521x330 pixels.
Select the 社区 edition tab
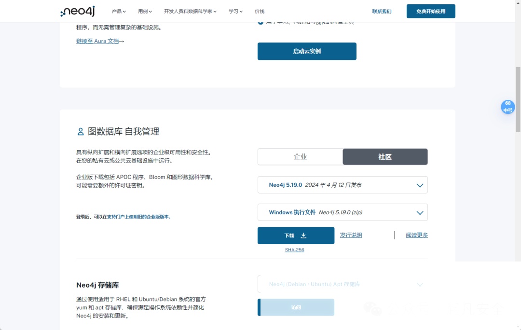(385, 156)
